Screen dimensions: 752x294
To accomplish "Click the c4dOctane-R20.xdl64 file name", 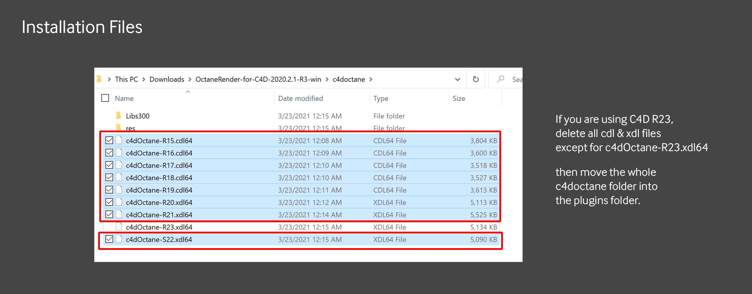I will pyautogui.click(x=159, y=203).
